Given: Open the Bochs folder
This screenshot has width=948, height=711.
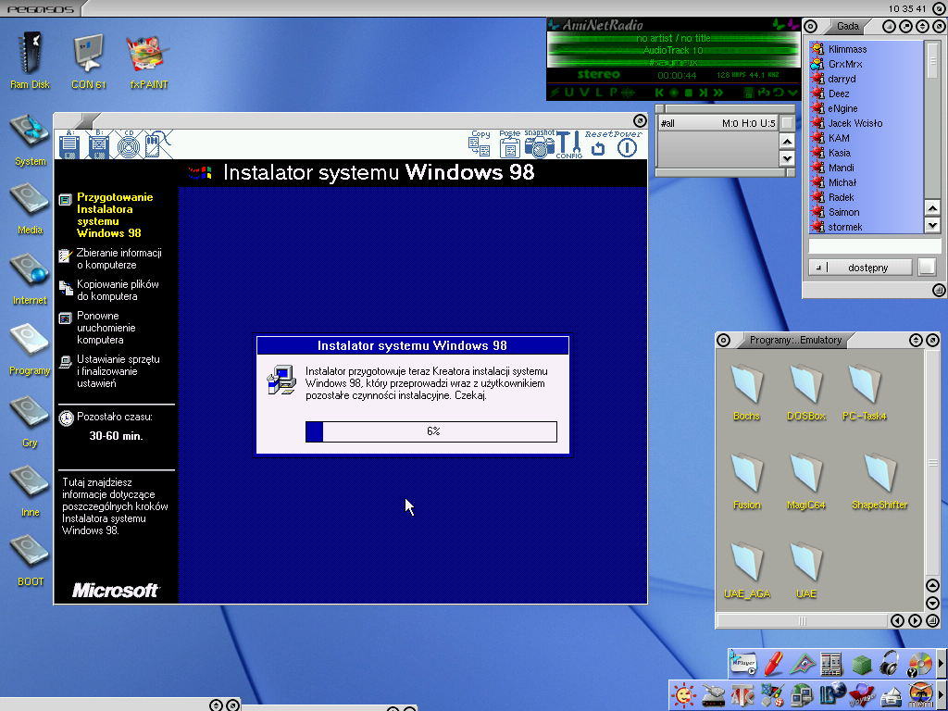Looking at the screenshot, I should (747, 392).
